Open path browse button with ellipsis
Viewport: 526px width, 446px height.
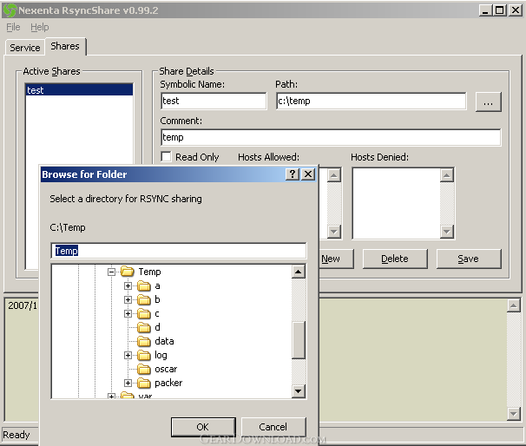click(488, 102)
